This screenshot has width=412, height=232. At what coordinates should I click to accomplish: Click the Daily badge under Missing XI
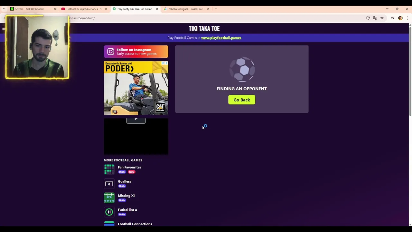click(122, 200)
